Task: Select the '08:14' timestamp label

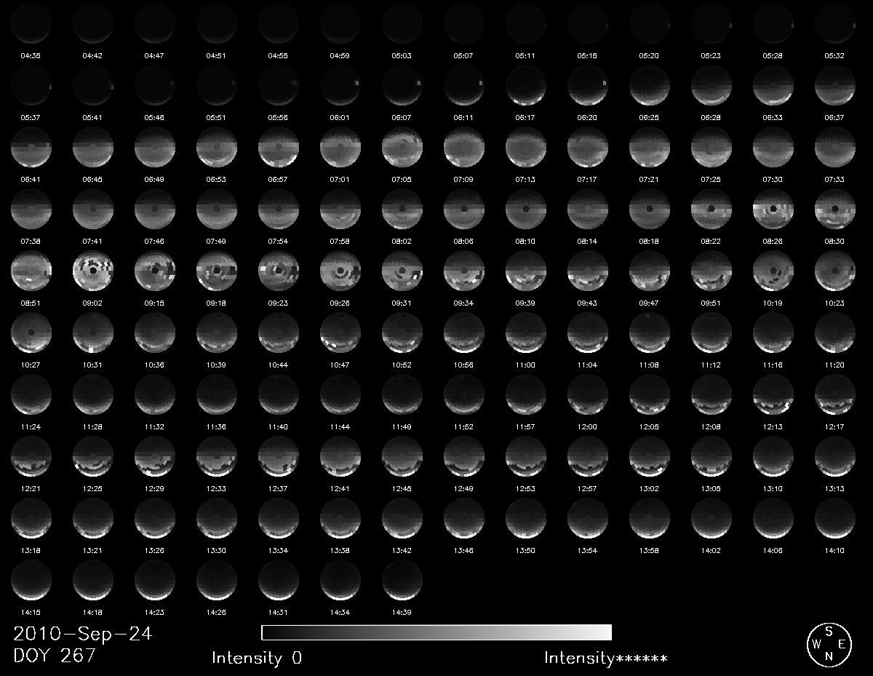Action: tap(587, 241)
